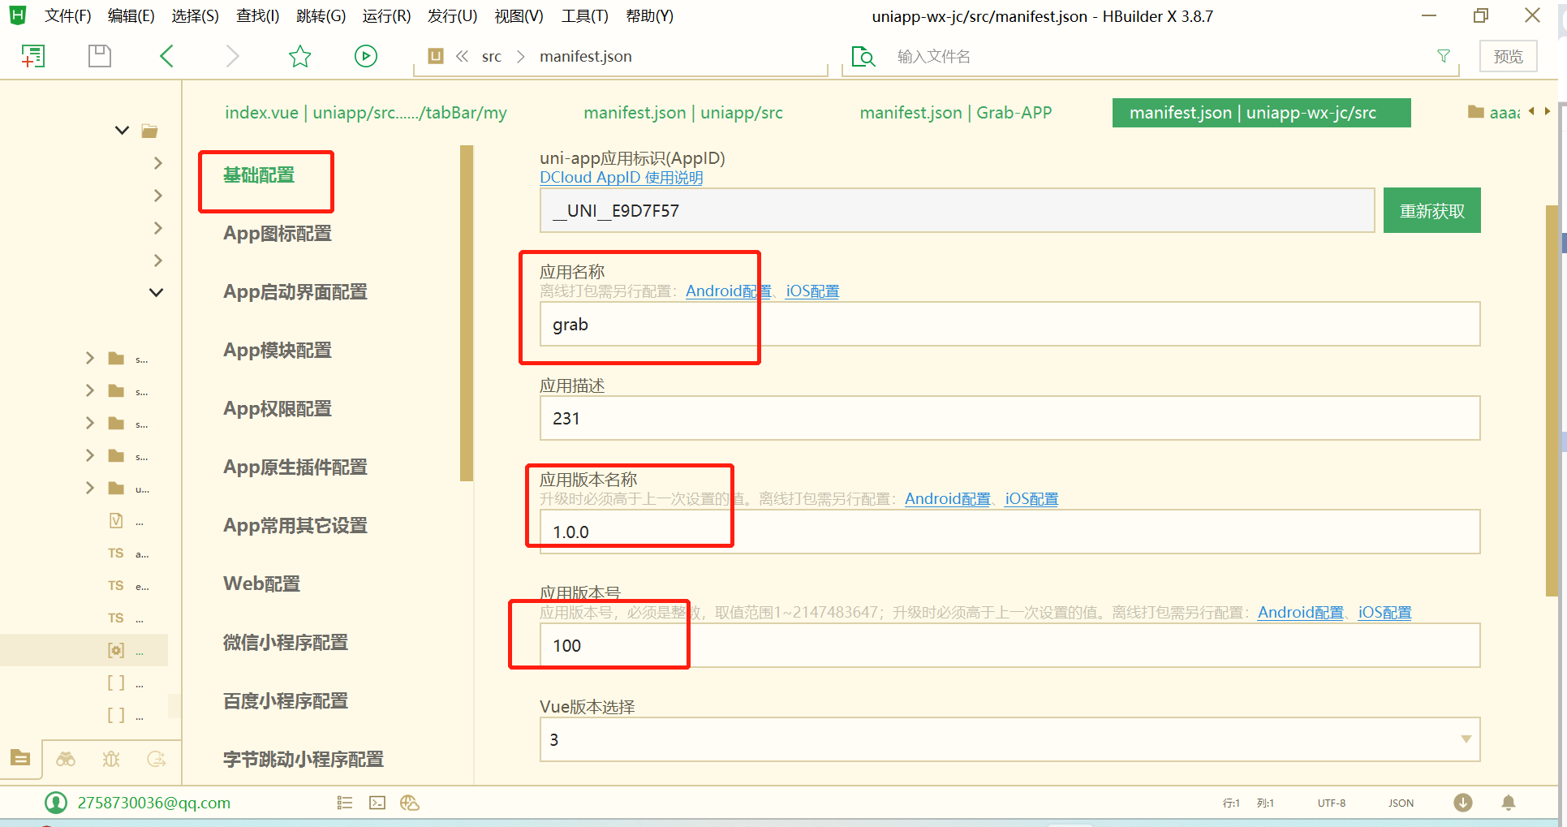1567x827 pixels.
Task: Select App权限配置 section
Action: coord(278,409)
